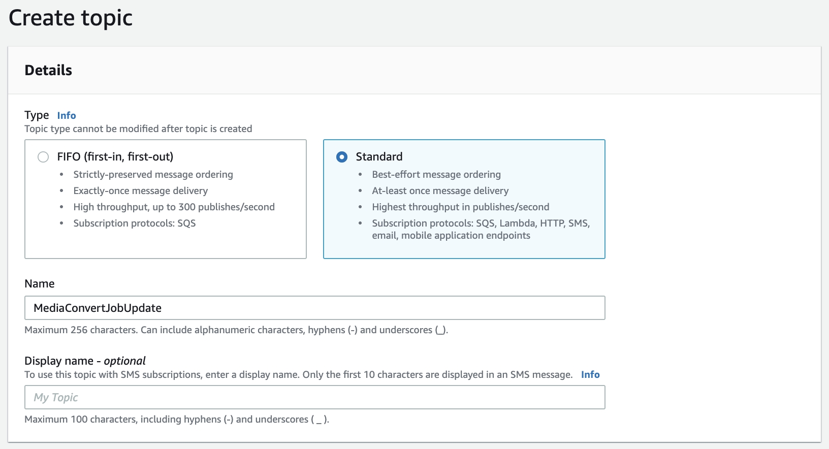Click "High throughput, up to 300 publishes/second" text
This screenshot has width=829, height=449.
point(174,207)
